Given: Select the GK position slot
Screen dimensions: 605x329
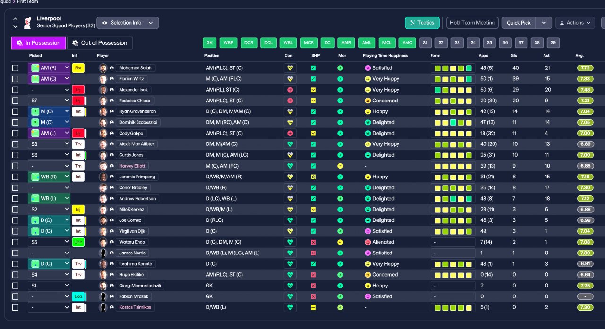Looking at the screenshot, I should coord(209,43).
